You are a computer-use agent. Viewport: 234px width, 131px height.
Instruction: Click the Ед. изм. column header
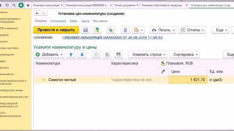pos(221,72)
